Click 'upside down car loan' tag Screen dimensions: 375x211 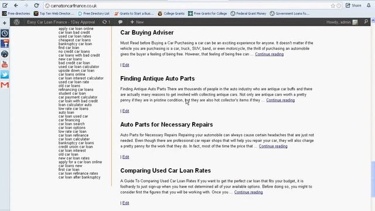pyautogui.click(x=76, y=70)
